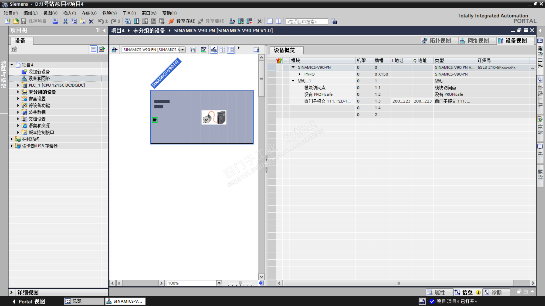Select 添加新设备 in project tree

[39, 72]
